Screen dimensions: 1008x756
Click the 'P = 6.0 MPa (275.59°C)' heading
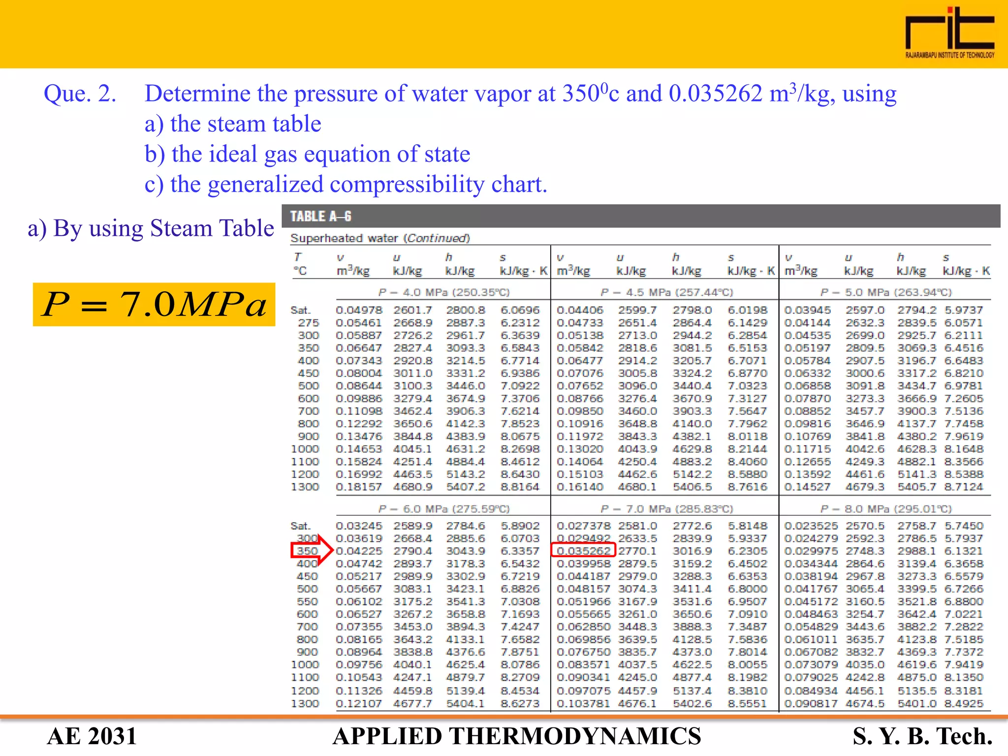(444, 509)
